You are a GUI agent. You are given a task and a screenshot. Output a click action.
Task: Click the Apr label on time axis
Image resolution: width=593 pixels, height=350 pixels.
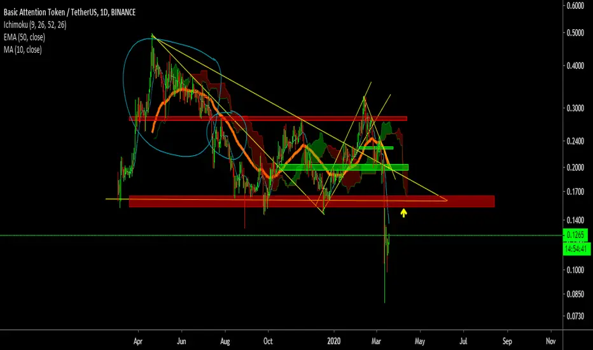tap(138, 341)
